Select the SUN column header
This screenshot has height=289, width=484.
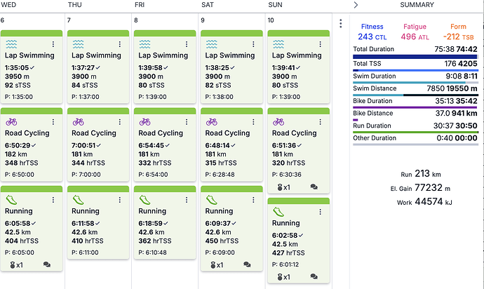click(276, 5)
